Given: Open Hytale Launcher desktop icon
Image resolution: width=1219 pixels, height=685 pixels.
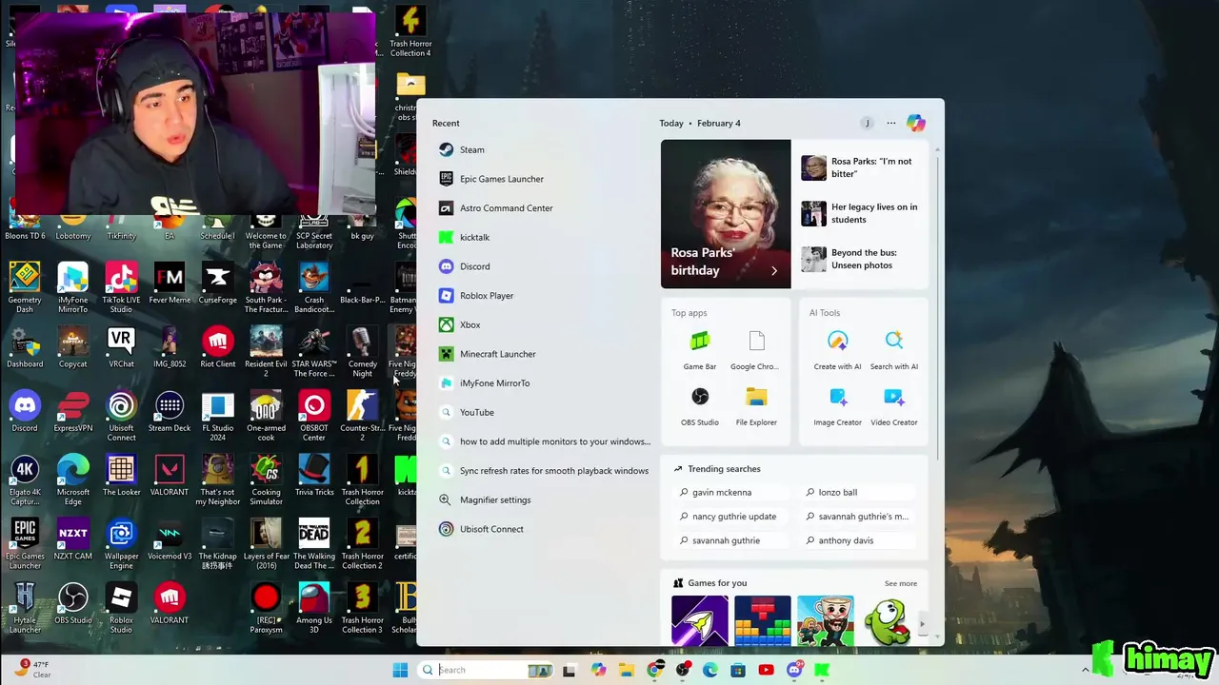Looking at the screenshot, I should (x=25, y=608).
